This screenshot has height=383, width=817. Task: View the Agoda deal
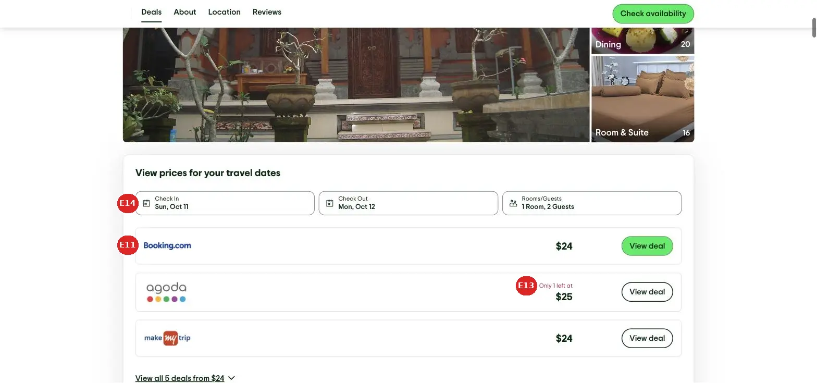(x=647, y=292)
